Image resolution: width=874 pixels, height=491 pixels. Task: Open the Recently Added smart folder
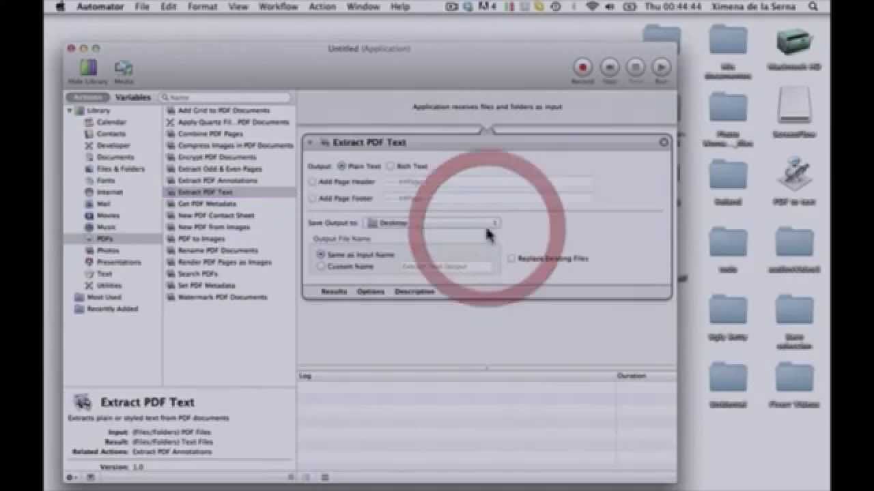[112, 309]
